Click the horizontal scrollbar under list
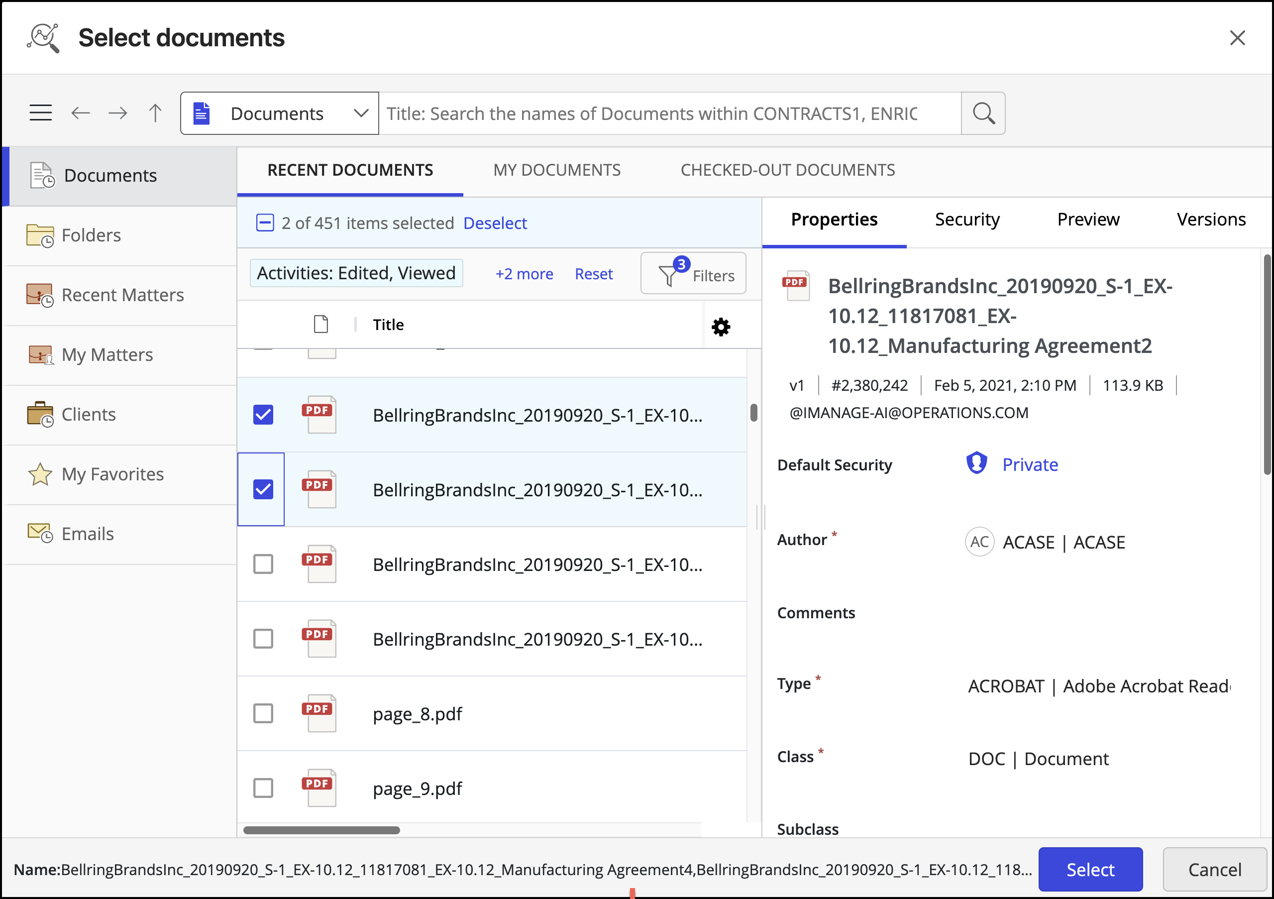The image size is (1274, 899). (321, 830)
